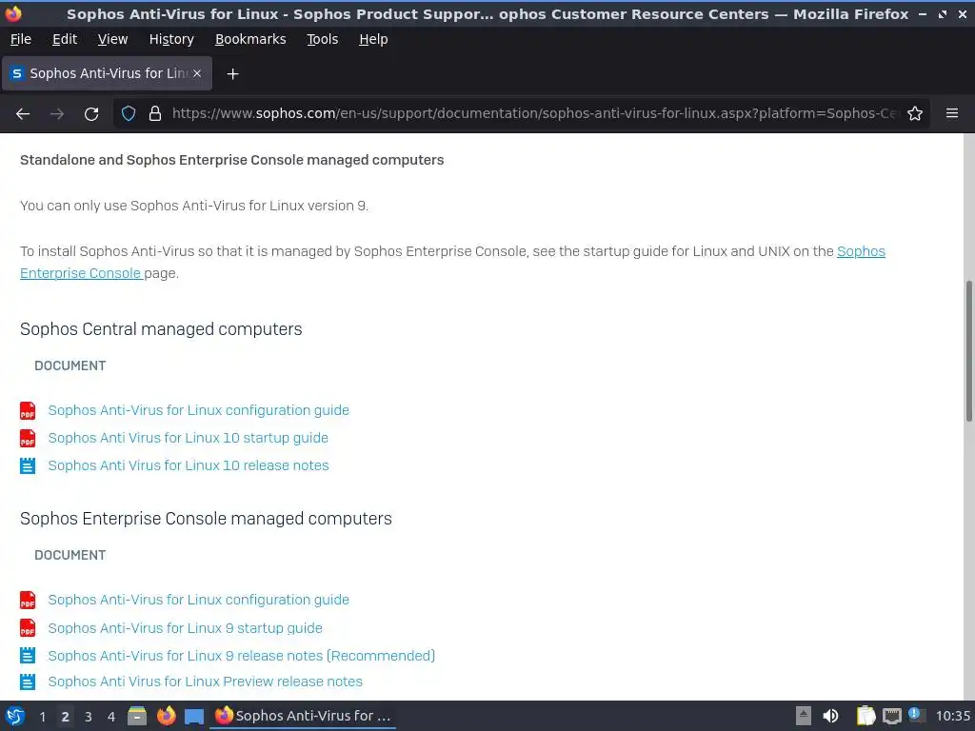This screenshot has height=731, width=975.
Task: Click PDF icon for Enterprise configuration guide
Action: (x=28, y=600)
